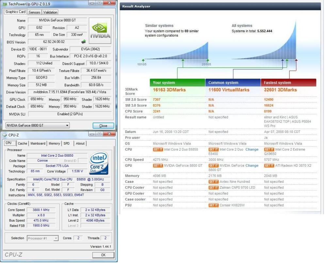Click the OK button in CPU-Z
The image size is (325, 263).
tap(103, 255)
